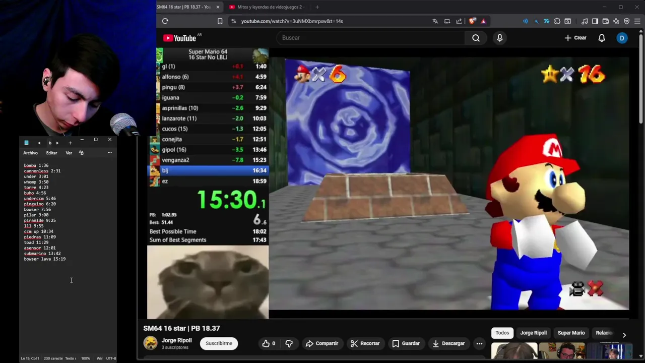Click the Recortar clip button

(365, 343)
